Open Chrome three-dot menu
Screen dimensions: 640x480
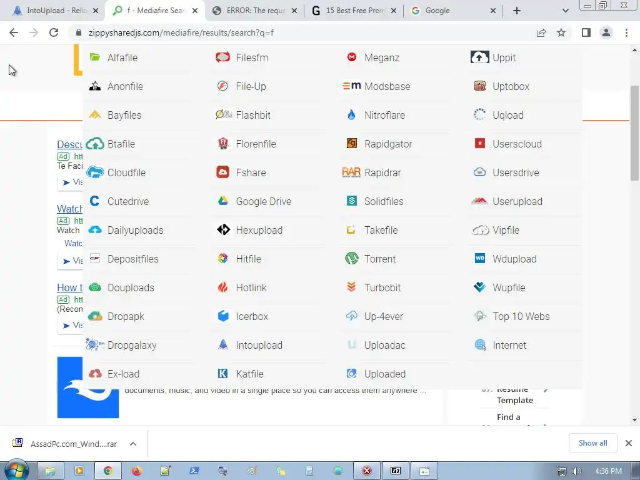[626, 32]
